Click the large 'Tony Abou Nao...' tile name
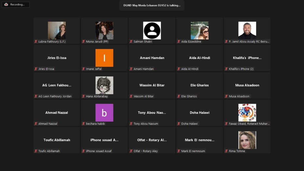Image resolution: width=304 pixels, height=171 pixels. coord(152,113)
